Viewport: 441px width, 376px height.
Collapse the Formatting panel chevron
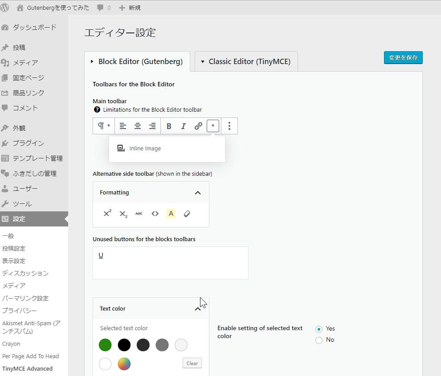click(x=198, y=193)
